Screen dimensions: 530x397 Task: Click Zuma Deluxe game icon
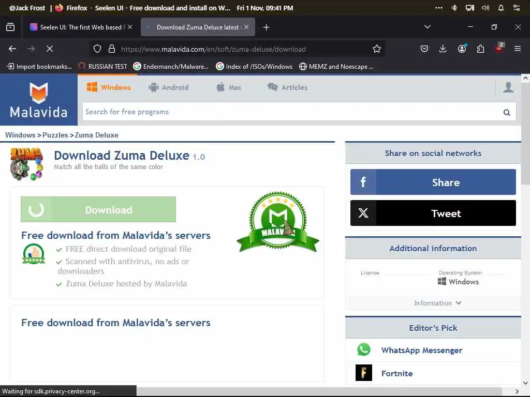(27, 164)
